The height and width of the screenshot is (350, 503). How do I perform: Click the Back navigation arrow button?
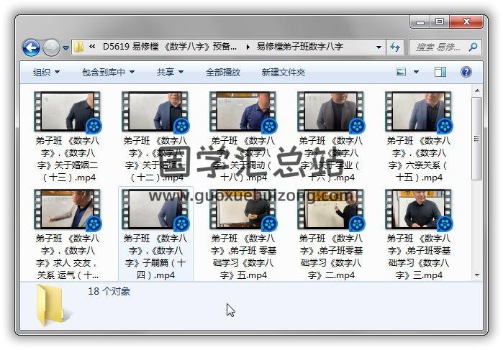pos(31,48)
